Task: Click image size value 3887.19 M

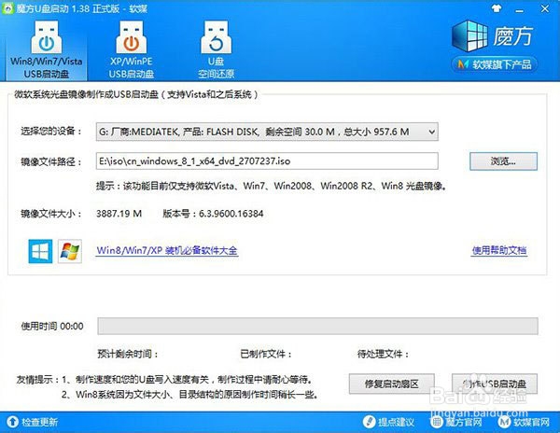Action: tap(119, 214)
